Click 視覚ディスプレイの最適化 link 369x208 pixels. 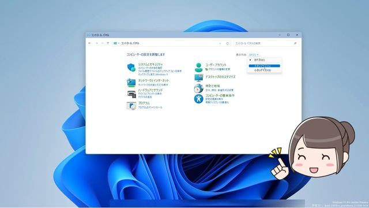tap(217, 102)
